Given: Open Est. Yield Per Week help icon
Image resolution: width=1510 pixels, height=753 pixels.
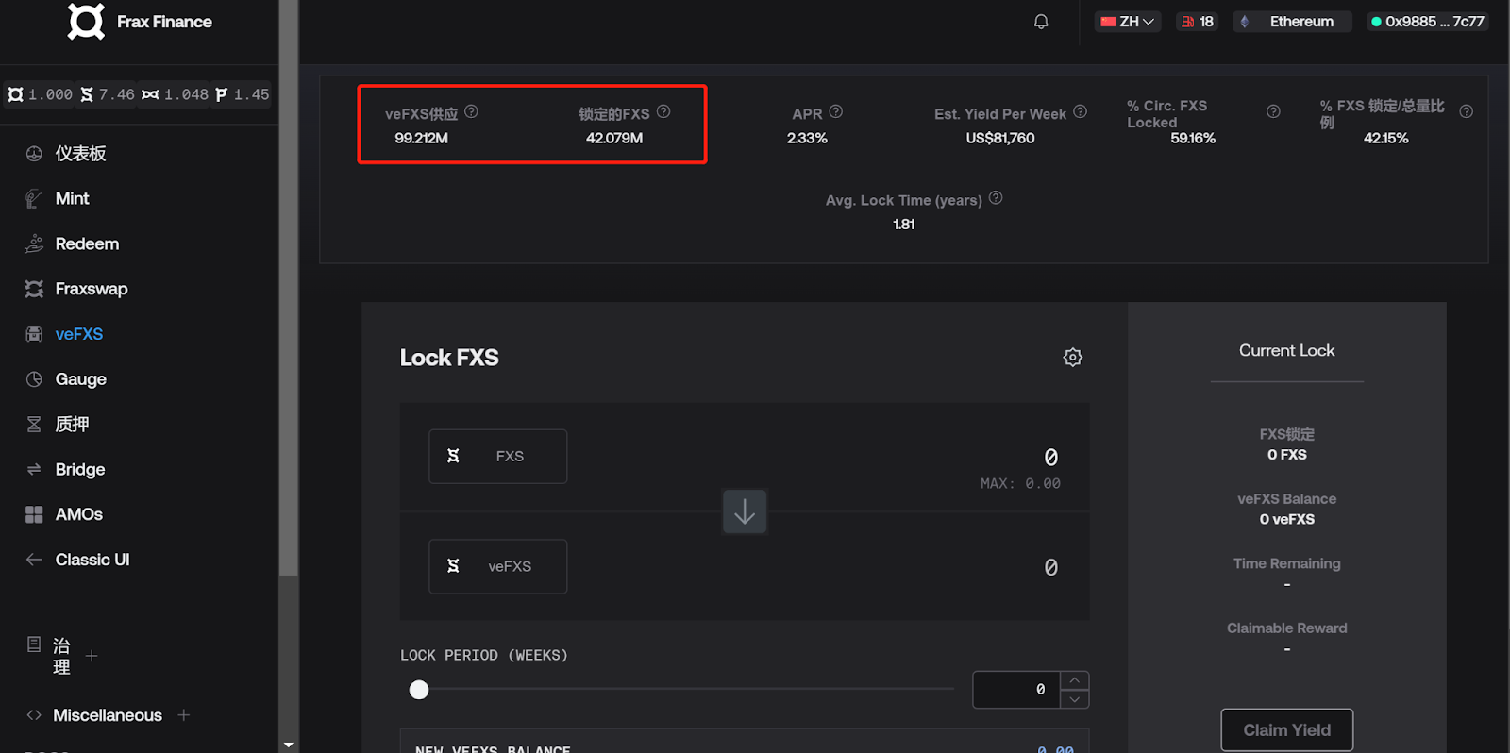Looking at the screenshot, I should click(1081, 111).
